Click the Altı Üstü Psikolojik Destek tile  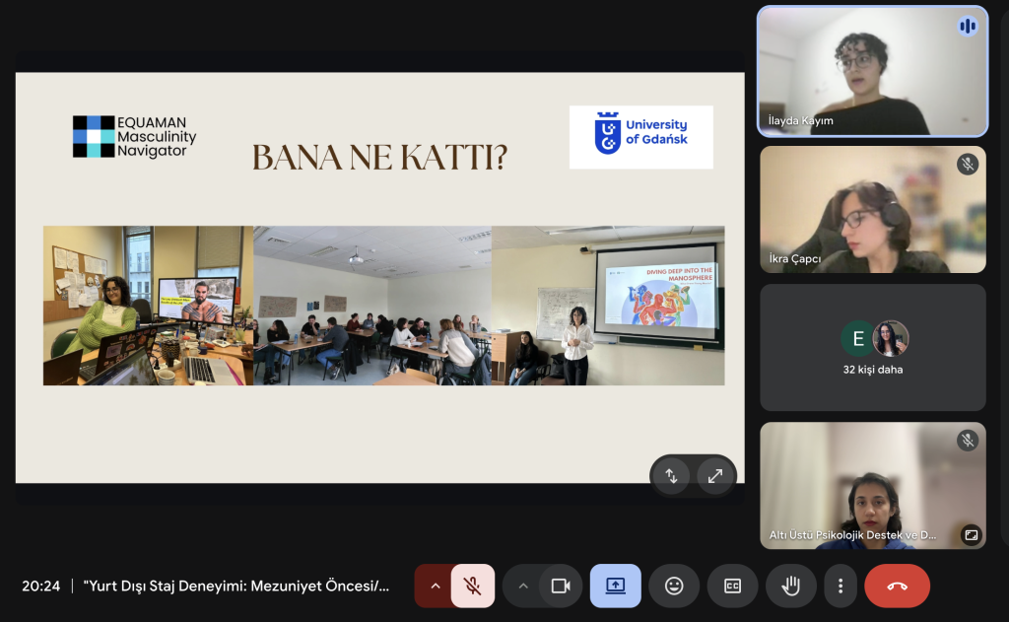872,483
